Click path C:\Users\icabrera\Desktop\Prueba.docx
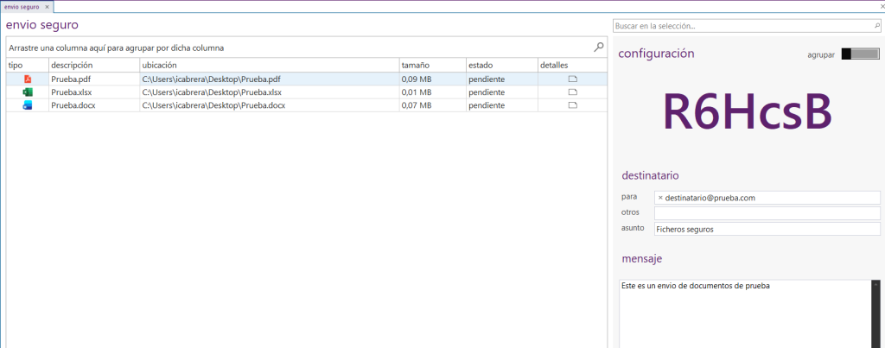885x348 pixels. pyautogui.click(x=213, y=104)
